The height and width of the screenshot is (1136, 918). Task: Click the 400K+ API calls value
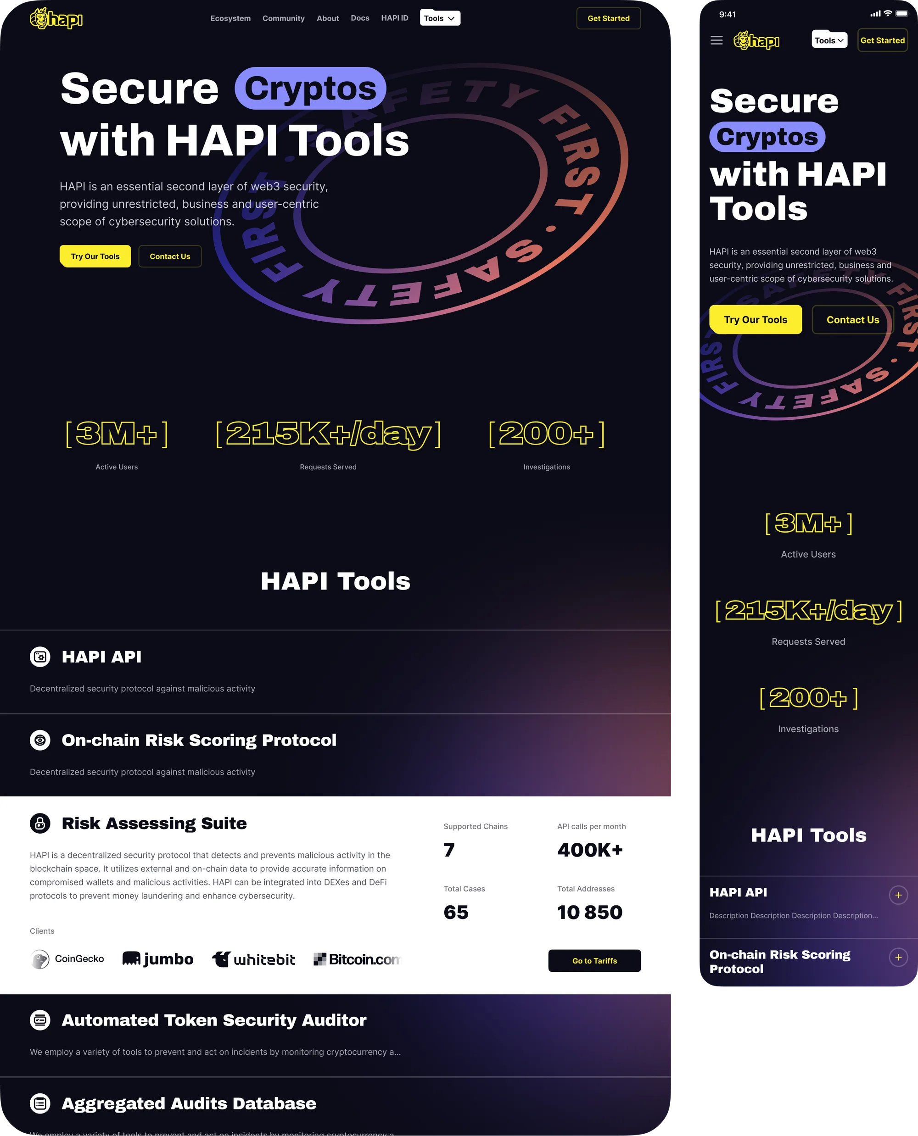pyautogui.click(x=590, y=850)
